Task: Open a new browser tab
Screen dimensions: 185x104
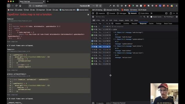Action: point(48,1)
